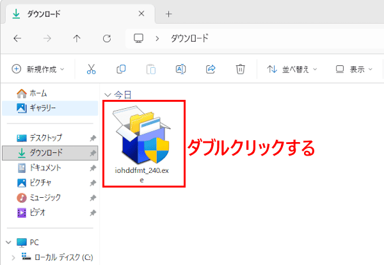Click ダウンロード in the address bar

[x=189, y=38]
